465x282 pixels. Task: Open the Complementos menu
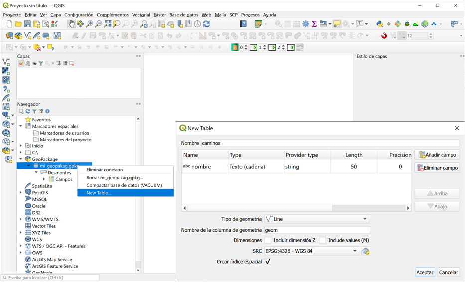tap(113, 15)
